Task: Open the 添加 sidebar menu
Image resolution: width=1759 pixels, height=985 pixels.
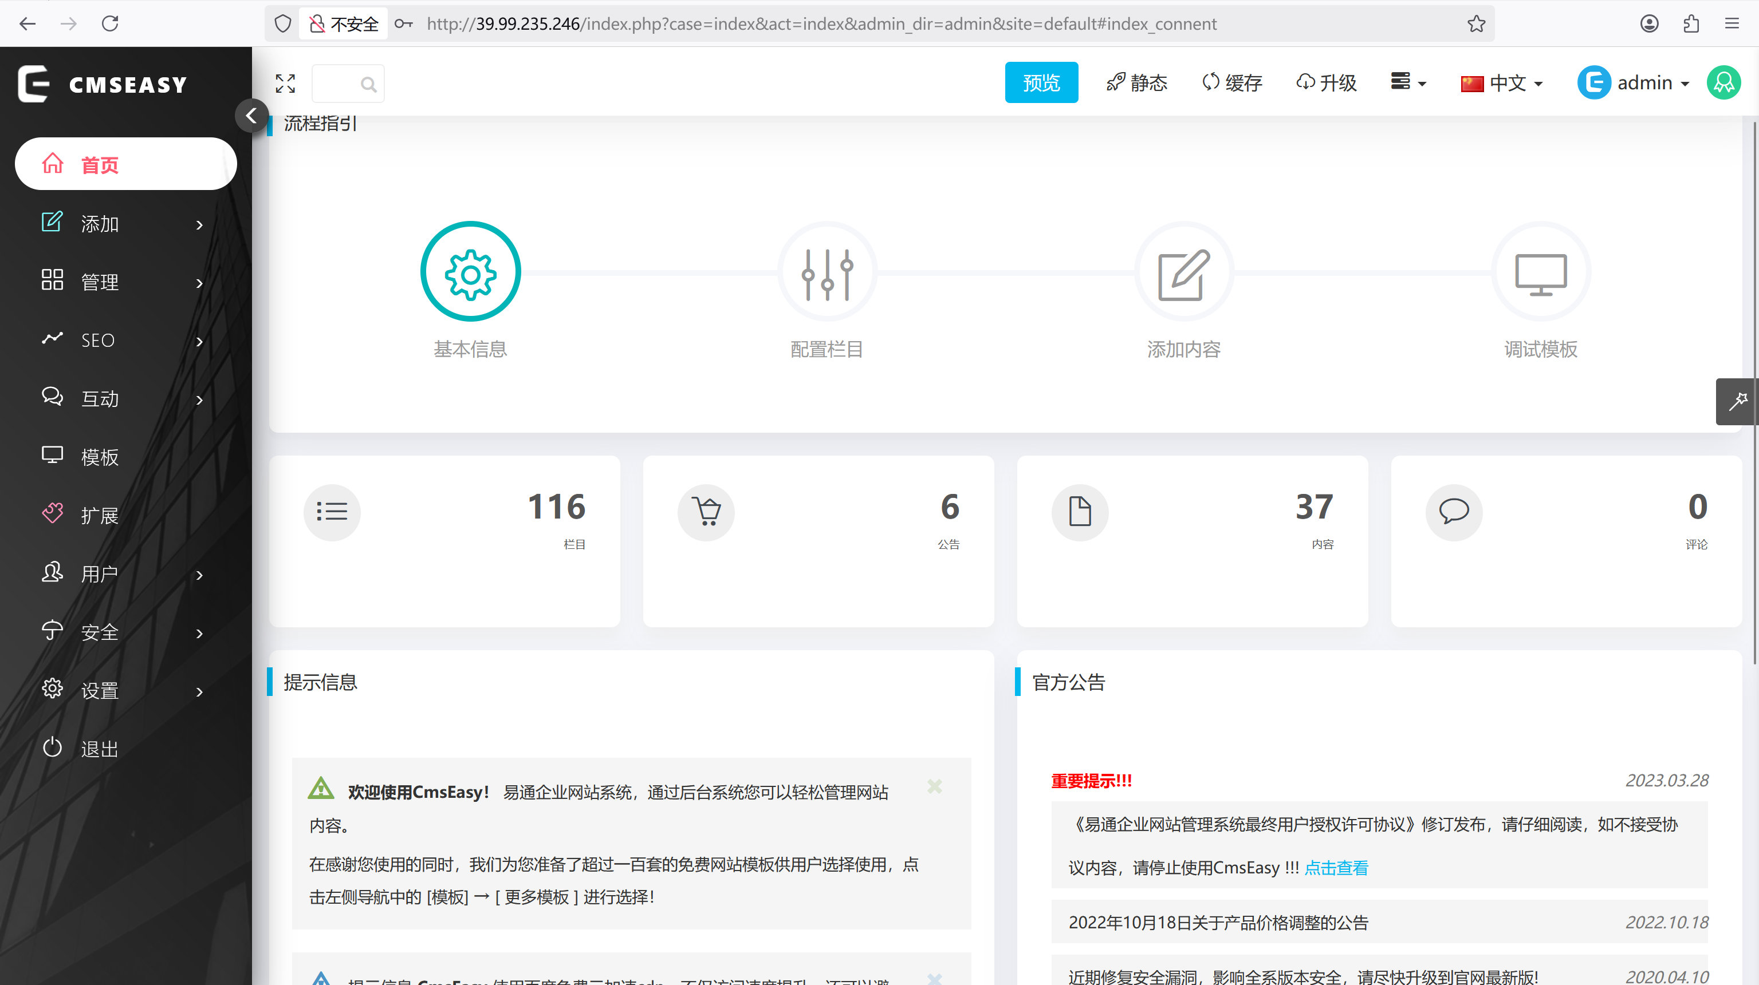Action: tap(125, 223)
